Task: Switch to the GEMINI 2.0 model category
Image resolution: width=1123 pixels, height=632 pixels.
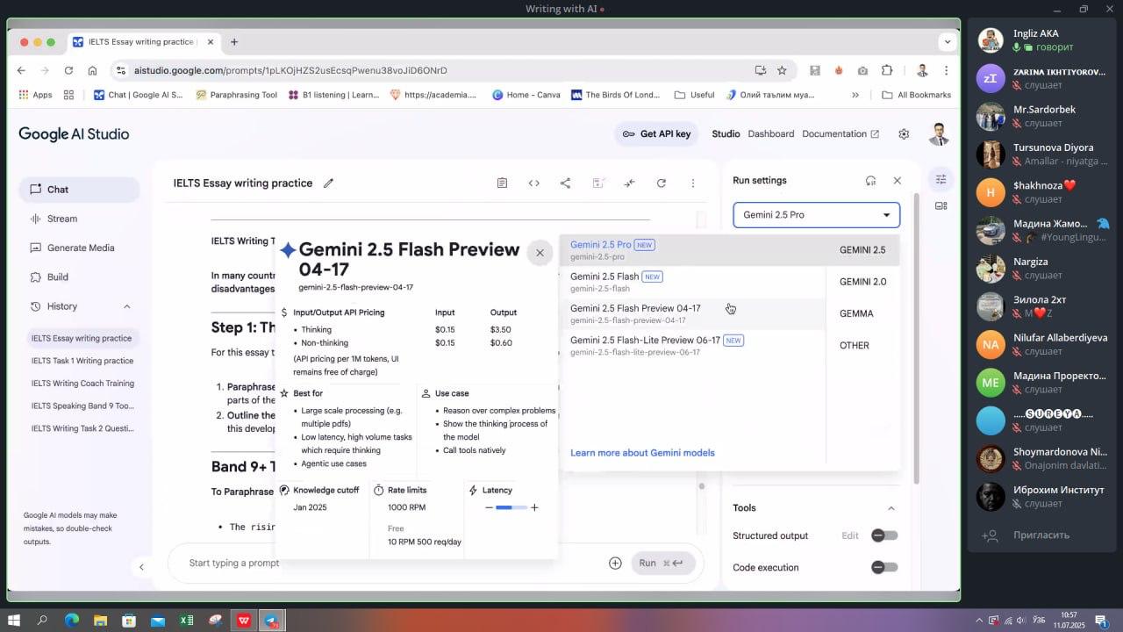Action: [x=862, y=282]
